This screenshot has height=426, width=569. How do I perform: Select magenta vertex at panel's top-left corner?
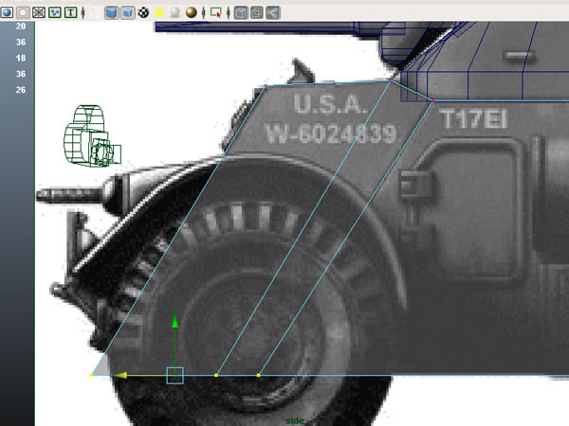click(x=266, y=86)
